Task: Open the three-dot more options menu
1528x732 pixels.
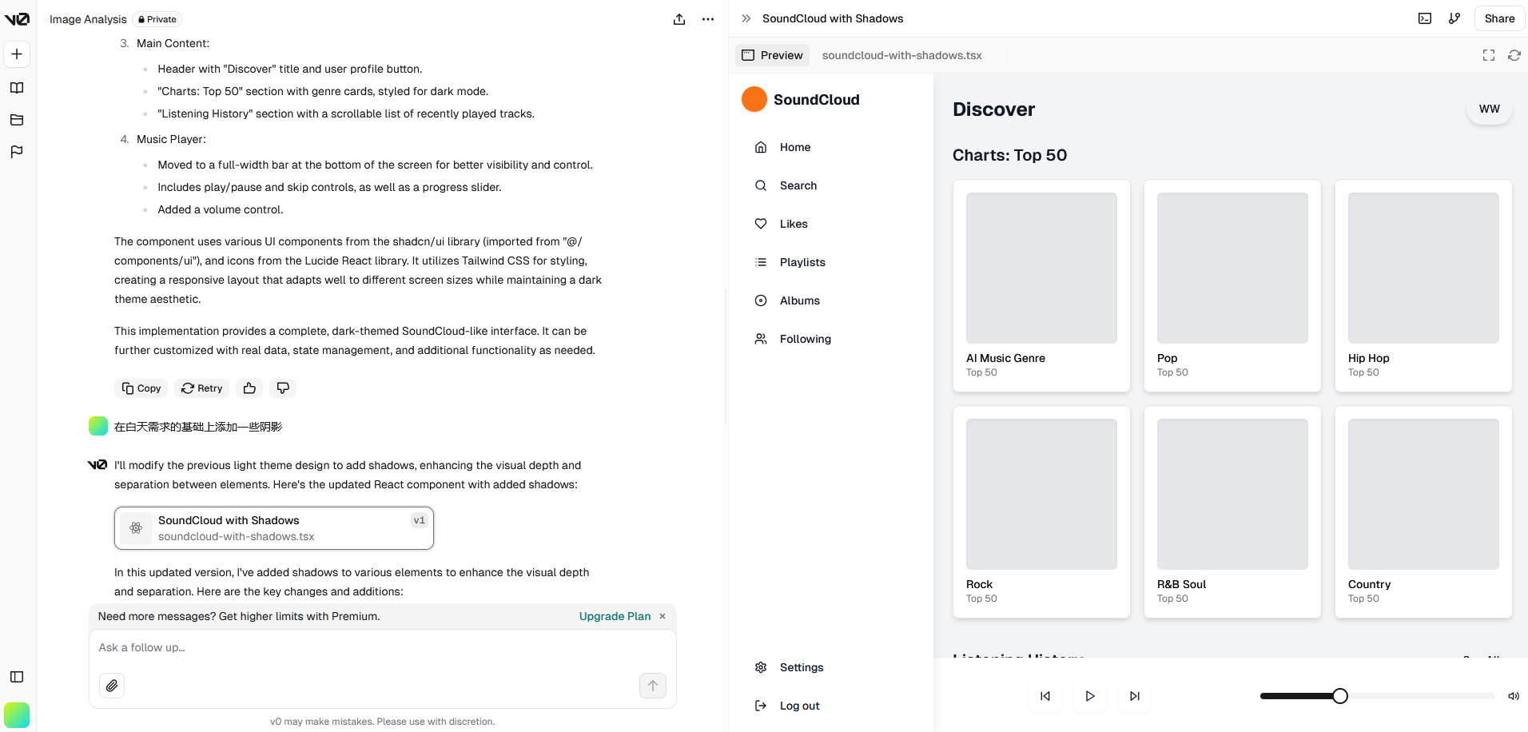Action: (x=708, y=19)
